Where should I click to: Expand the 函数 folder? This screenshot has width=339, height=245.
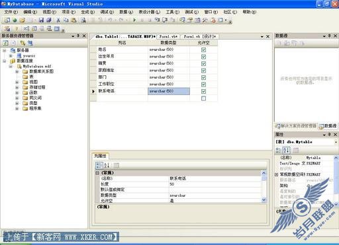pyautogui.click(x=17, y=92)
